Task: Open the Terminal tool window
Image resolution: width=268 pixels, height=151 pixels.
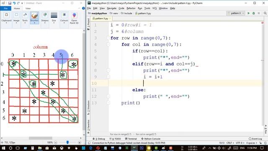Action: point(131,139)
